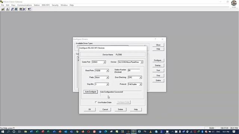Click Help in the DF1 Devices dialog
The image size is (239, 134).
[136, 109]
